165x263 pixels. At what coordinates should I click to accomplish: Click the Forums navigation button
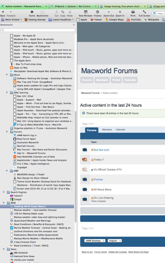(x=87, y=80)
